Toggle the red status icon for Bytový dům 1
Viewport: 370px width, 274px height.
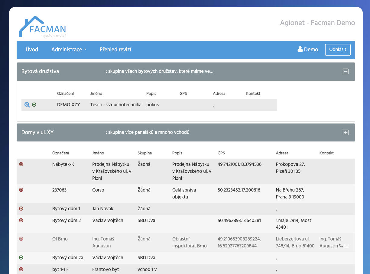tap(21, 208)
